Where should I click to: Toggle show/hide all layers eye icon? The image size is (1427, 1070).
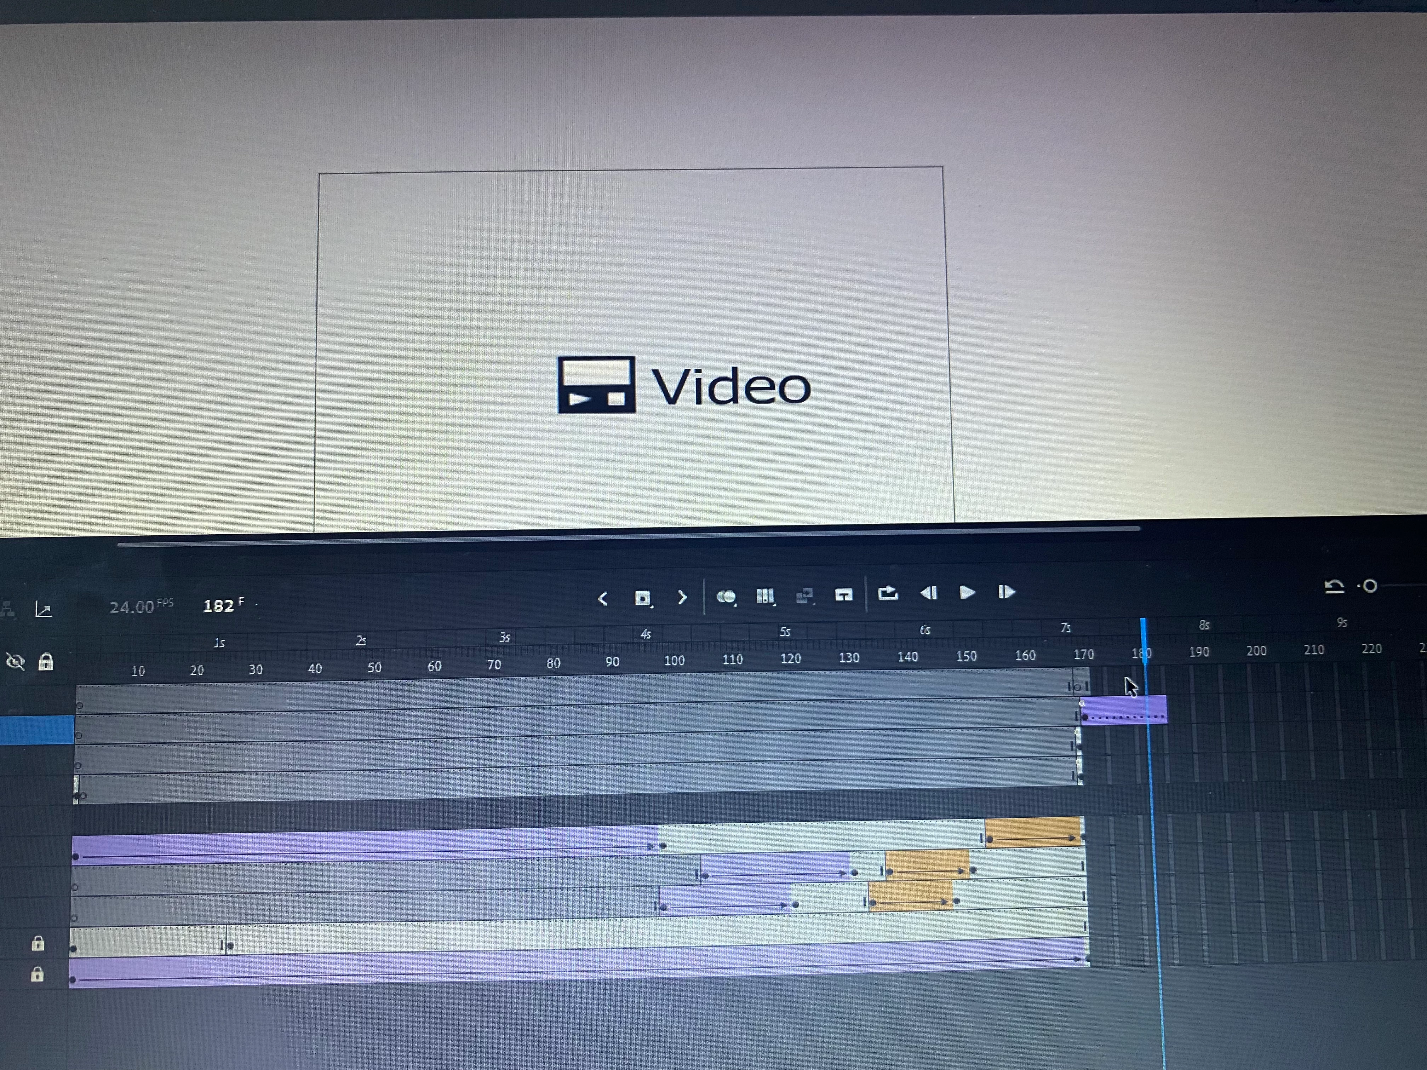(x=15, y=662)
